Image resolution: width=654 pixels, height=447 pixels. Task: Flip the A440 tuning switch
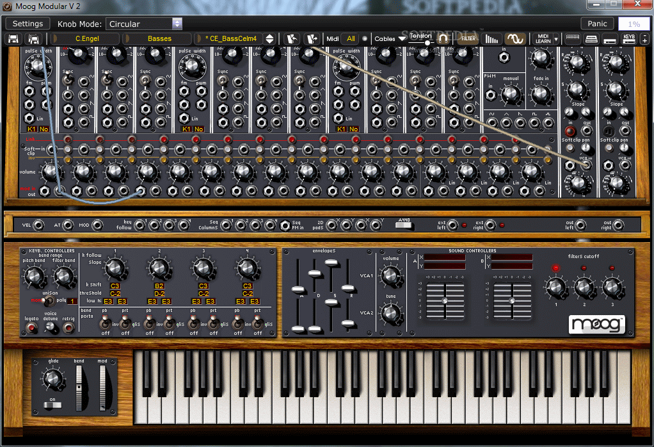click(404, 225)
